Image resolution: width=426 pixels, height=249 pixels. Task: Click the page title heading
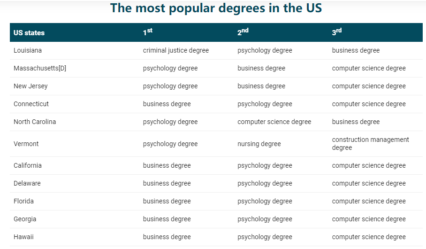click(216, 8)
